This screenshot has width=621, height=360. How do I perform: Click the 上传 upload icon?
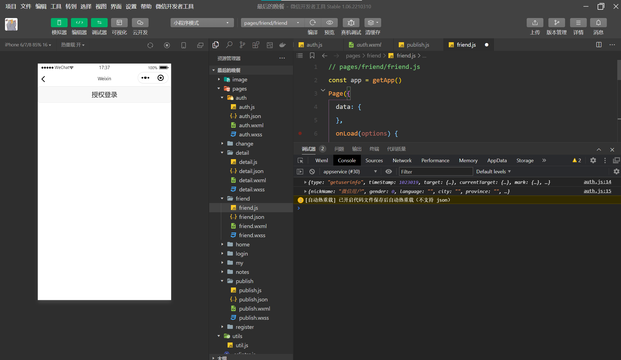click(535, 23)
